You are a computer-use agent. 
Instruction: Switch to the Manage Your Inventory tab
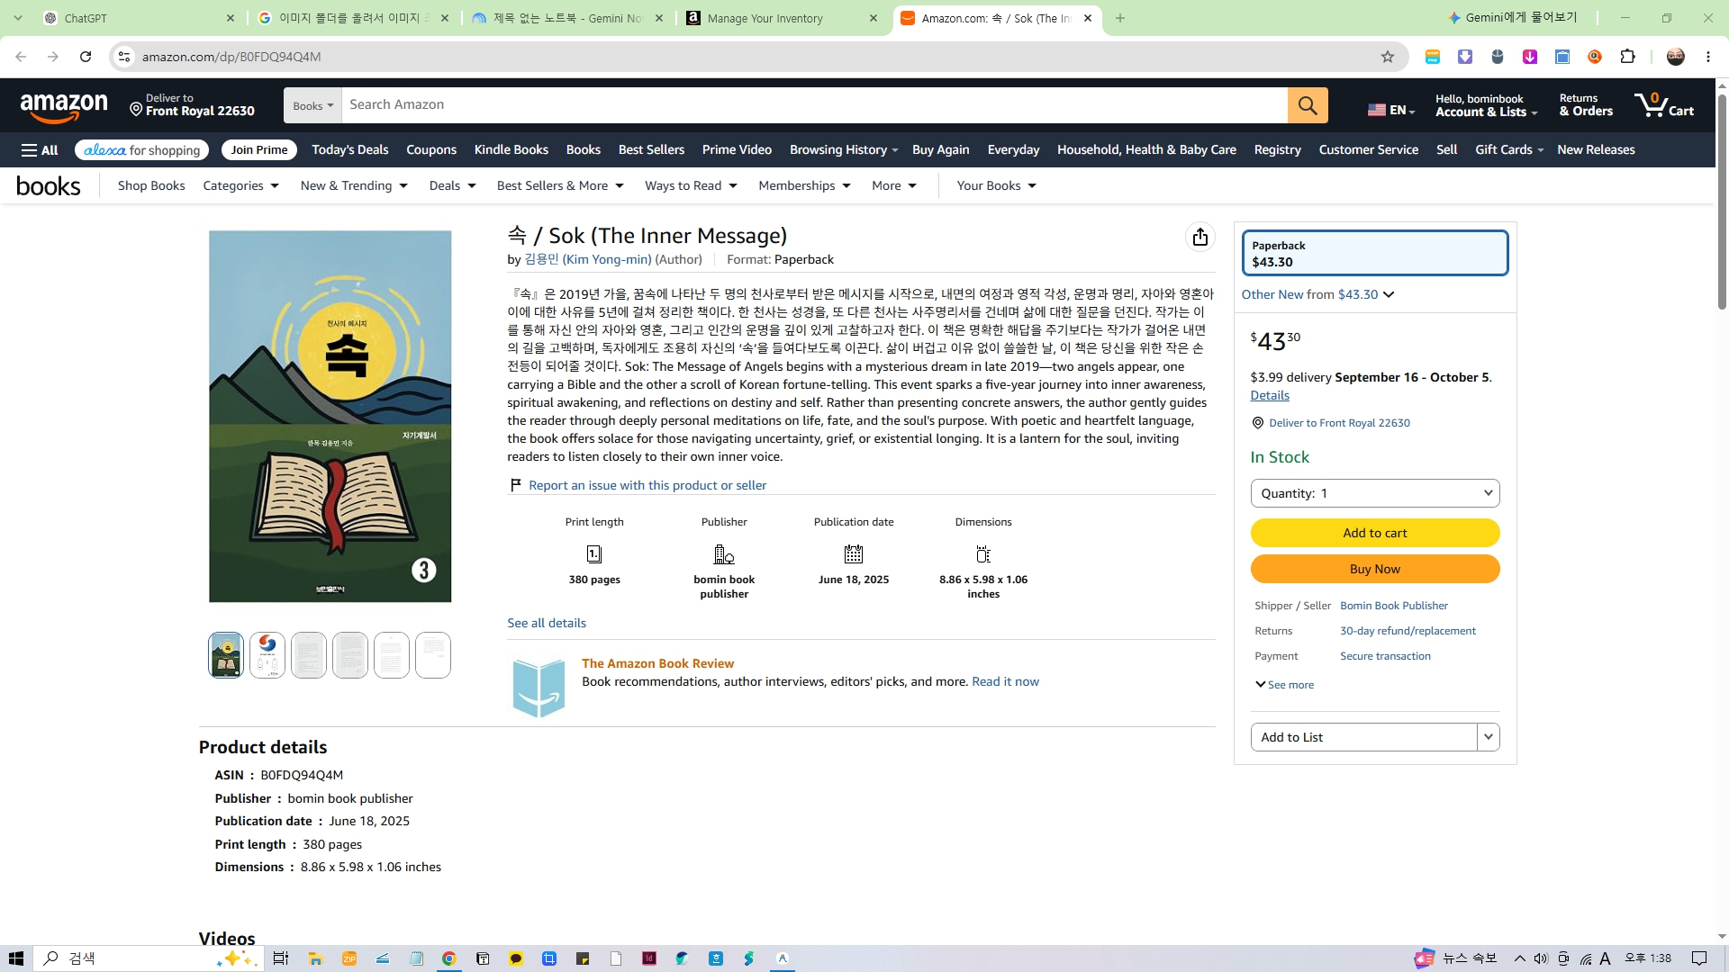(780, 18)
